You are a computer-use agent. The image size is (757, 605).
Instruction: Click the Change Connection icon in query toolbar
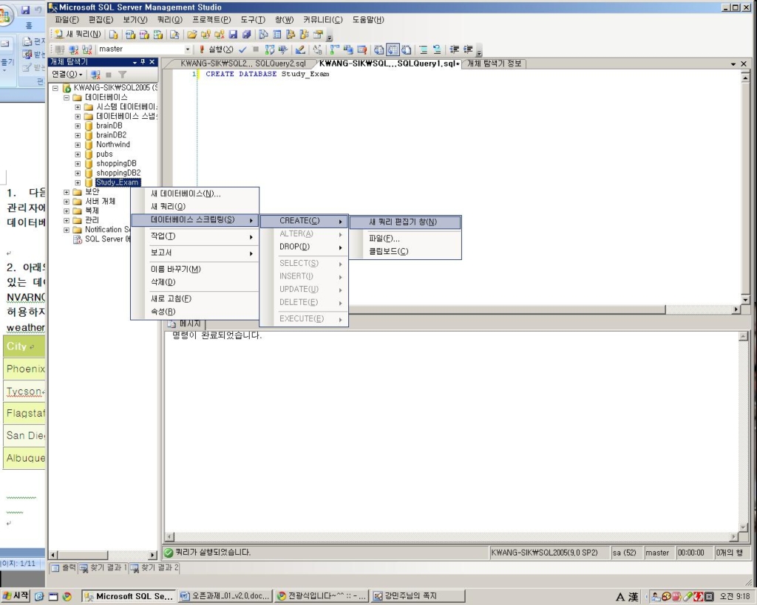tap(87, 49)
